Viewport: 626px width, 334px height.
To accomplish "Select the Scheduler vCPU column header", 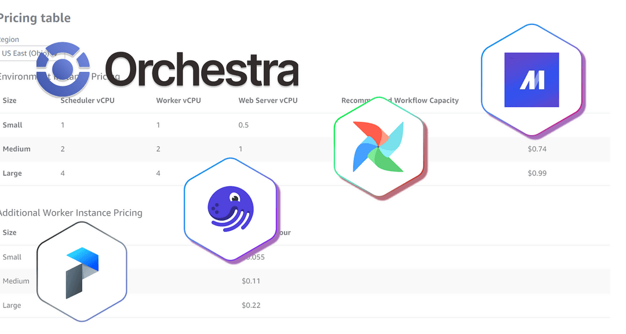I will [x=88, y=101].
